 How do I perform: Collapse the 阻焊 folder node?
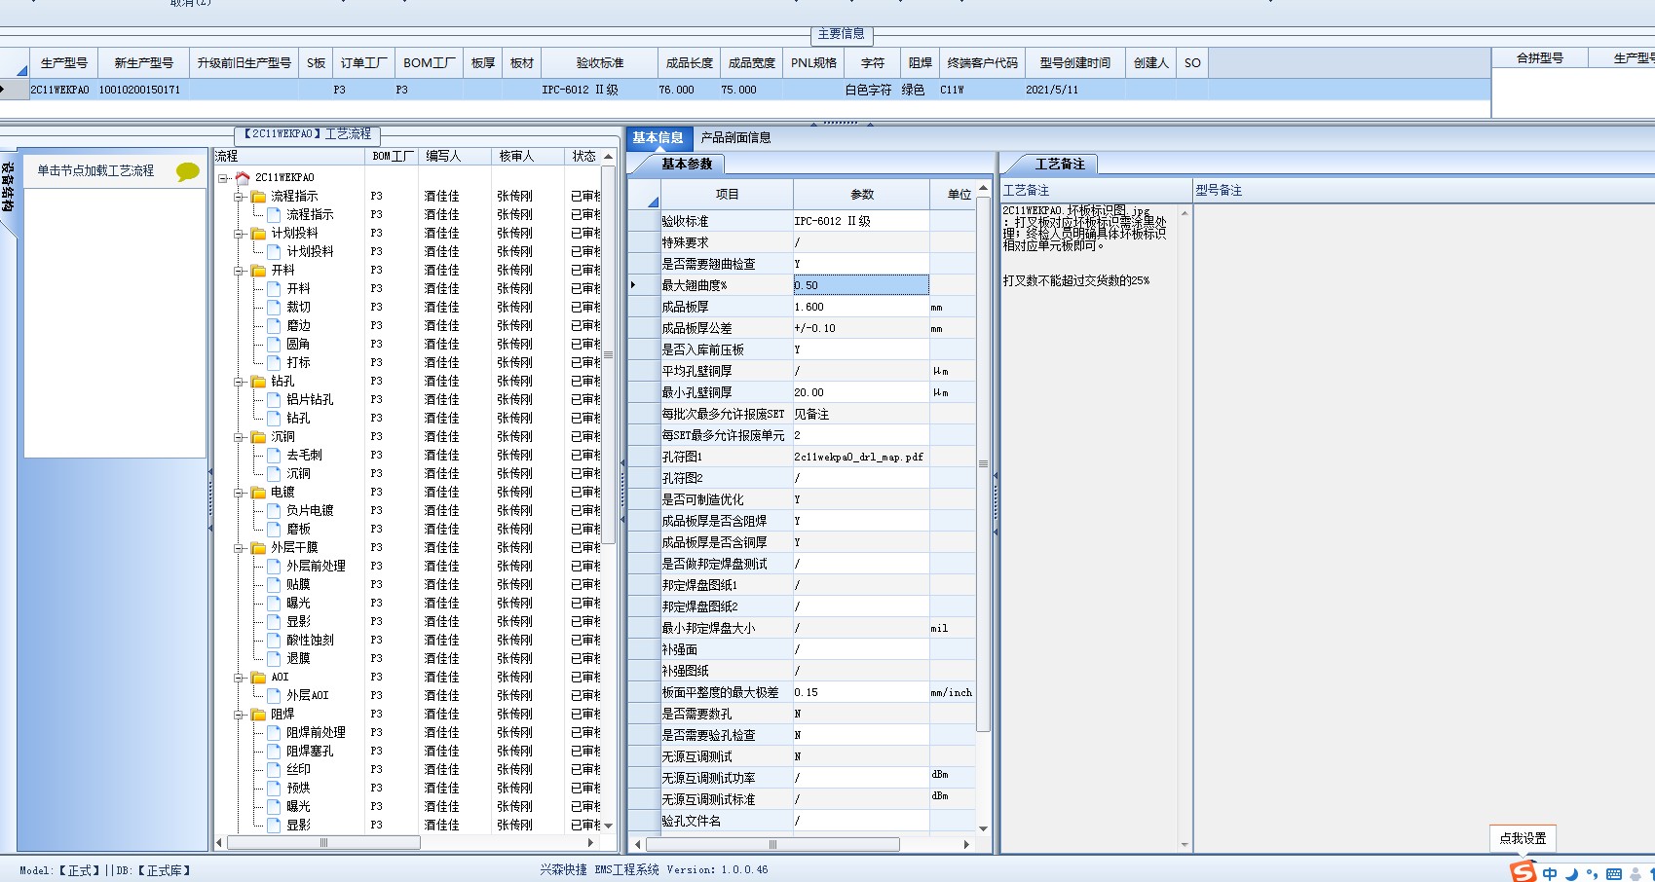[x=240, y=715]
